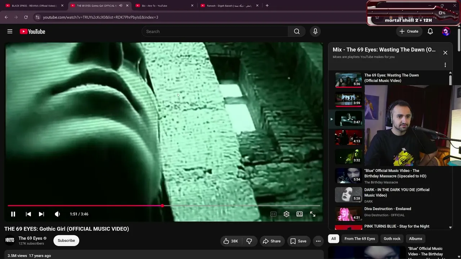Open a new browser tab
This screenshot has height=259, width=461.
(x=267, y=5)
